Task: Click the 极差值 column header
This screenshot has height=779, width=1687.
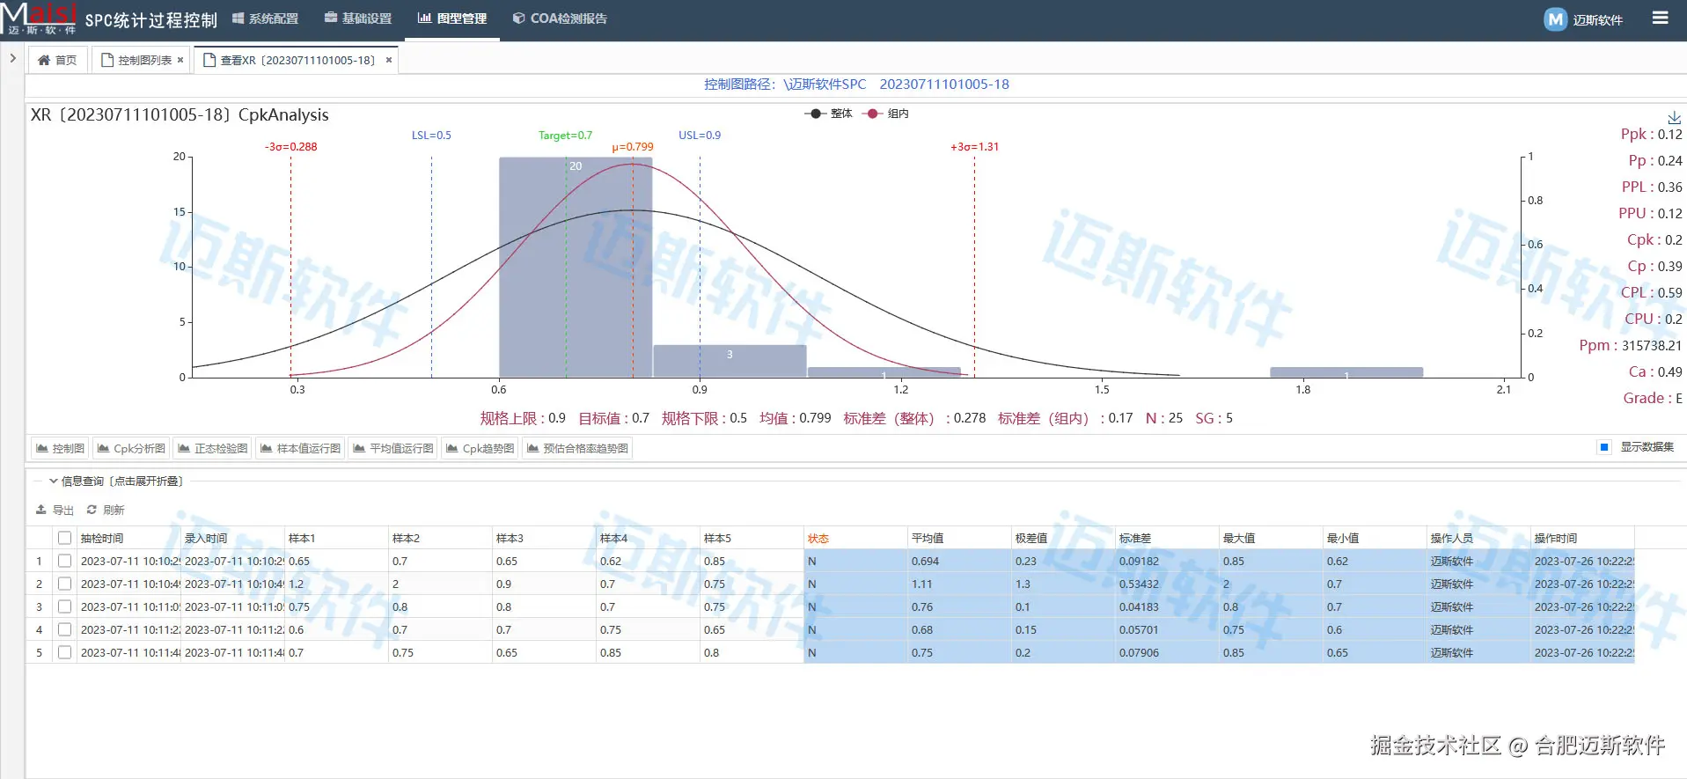Action: coord(1063,538)
